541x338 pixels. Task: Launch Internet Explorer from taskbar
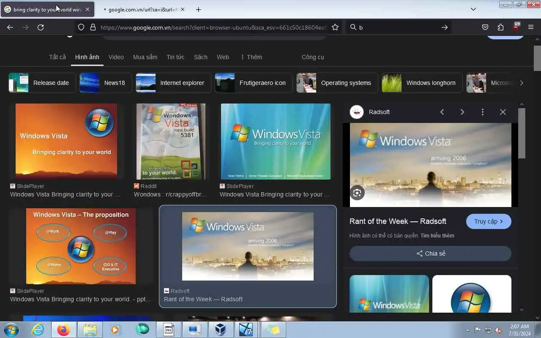(38, 330)
